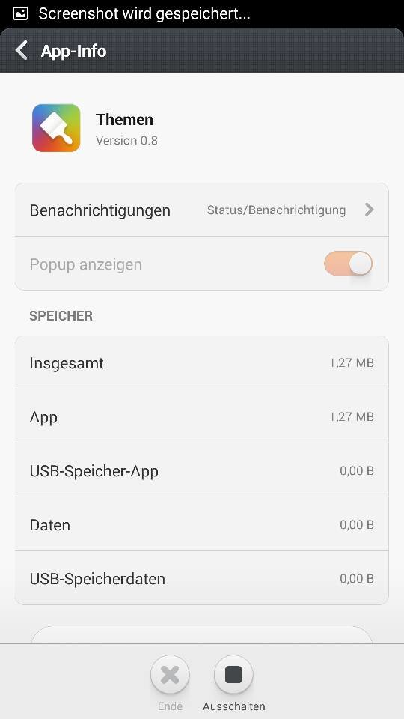This screenshot has width=404, height=719.
Task: Tap the back arrow in App-Info header
Action: pos(22,50)
